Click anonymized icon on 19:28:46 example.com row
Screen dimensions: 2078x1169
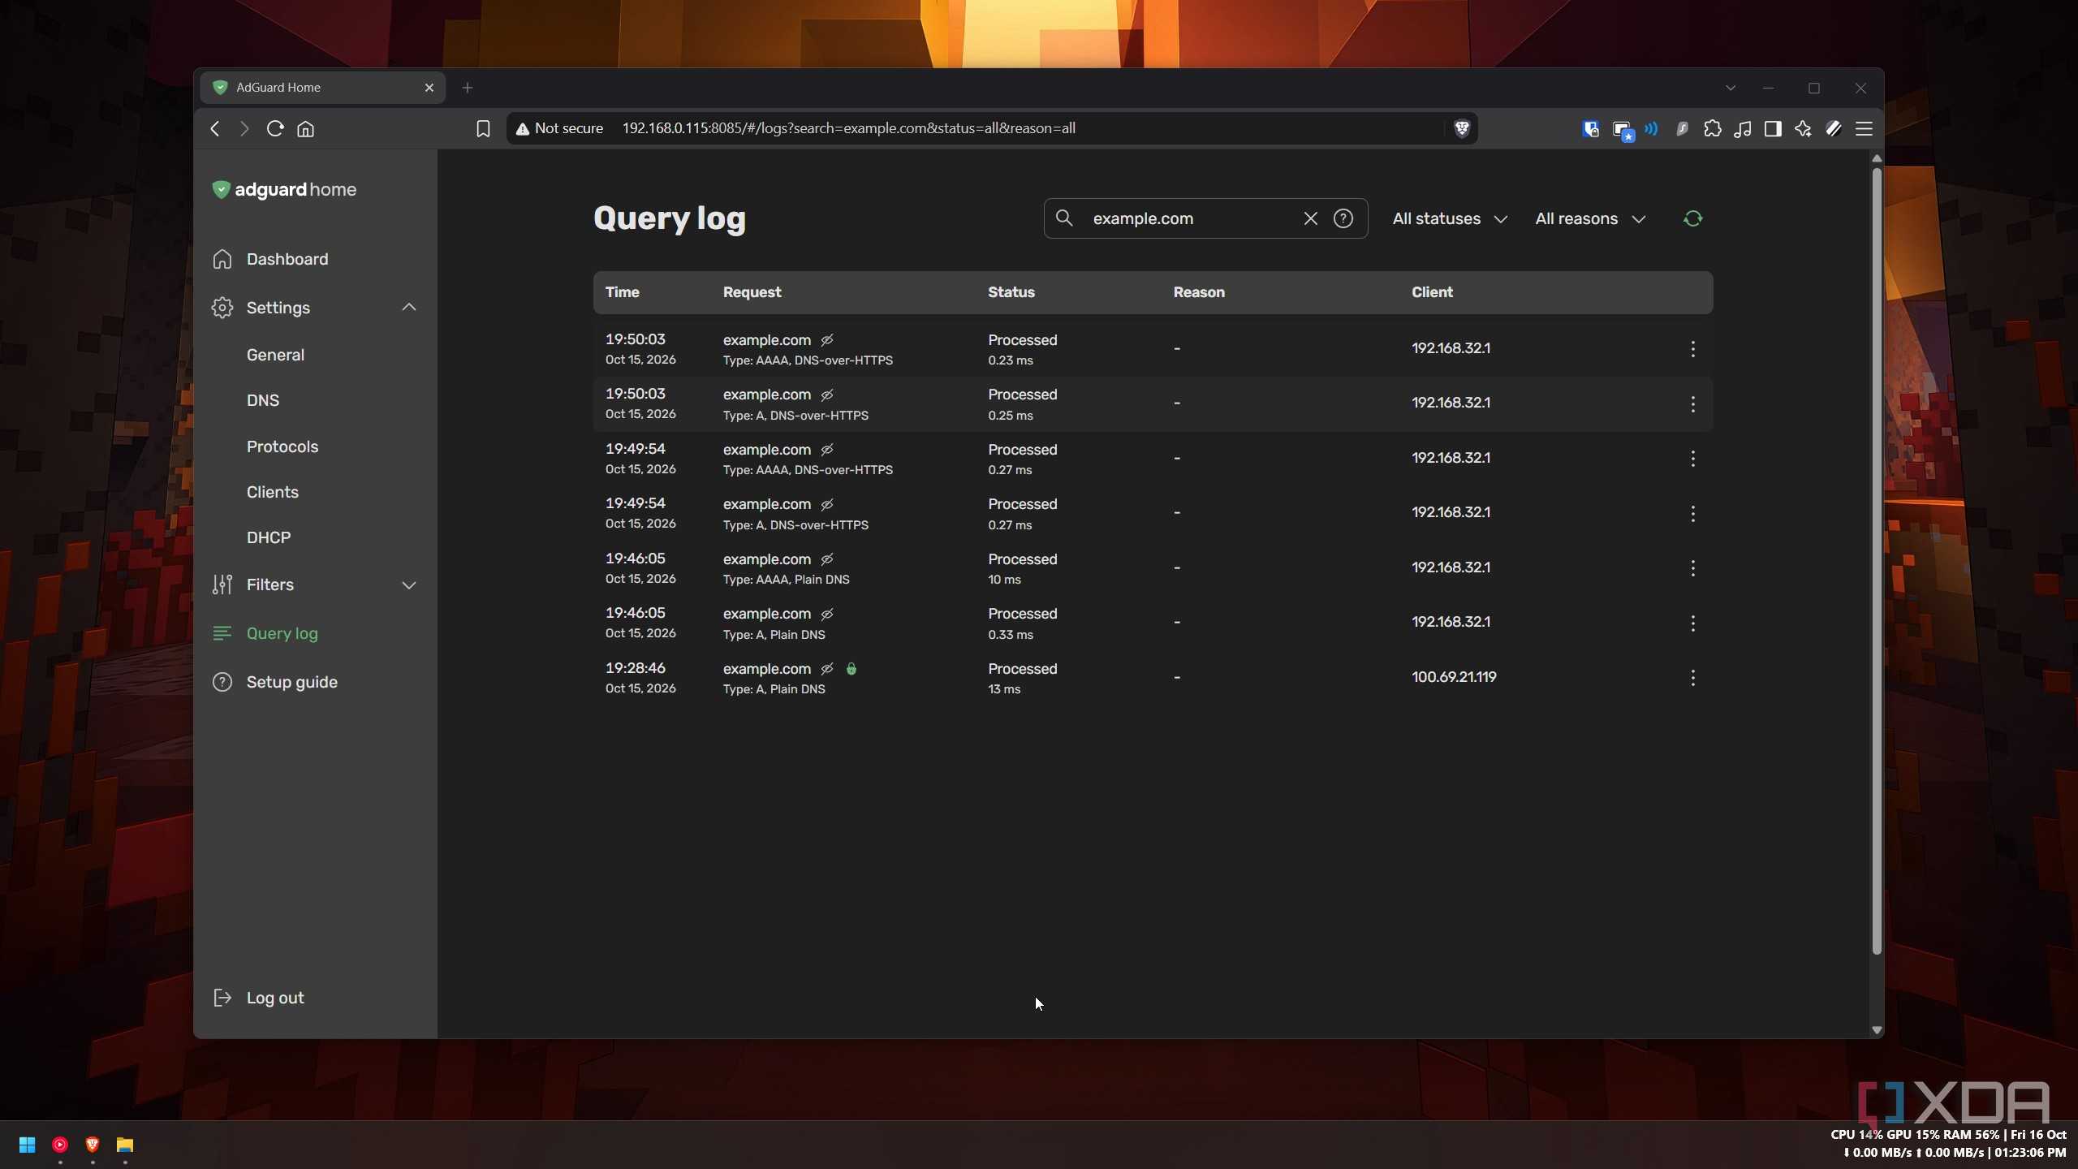827,669
